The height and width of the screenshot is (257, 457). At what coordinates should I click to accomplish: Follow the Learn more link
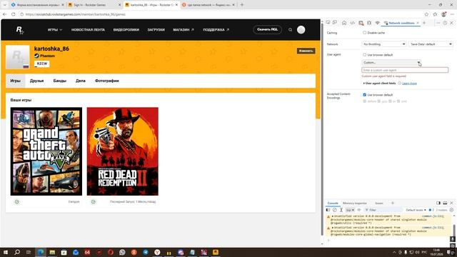[x=409, y=84]
